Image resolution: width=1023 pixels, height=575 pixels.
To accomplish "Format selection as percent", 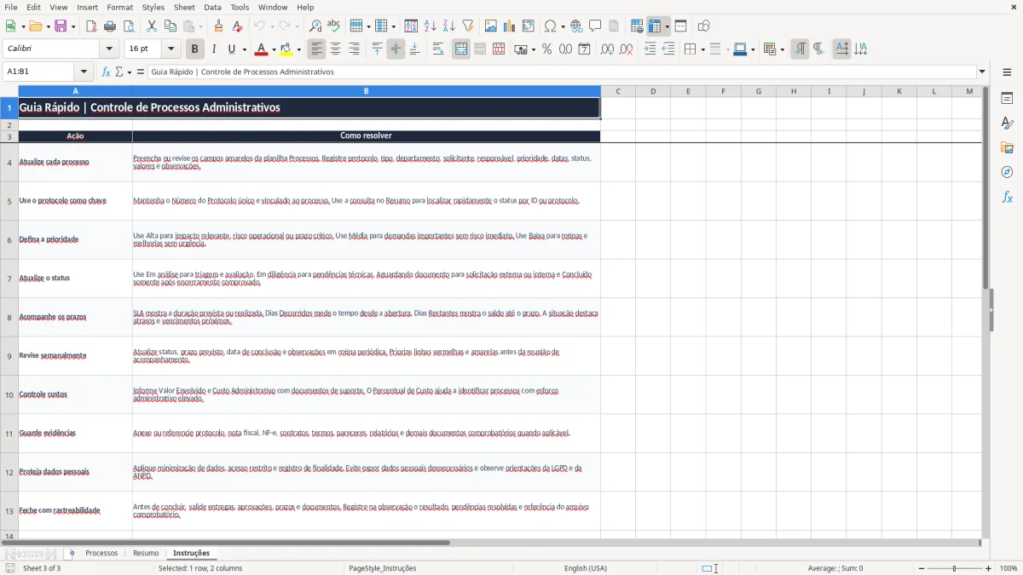I will tap(546, 49).
